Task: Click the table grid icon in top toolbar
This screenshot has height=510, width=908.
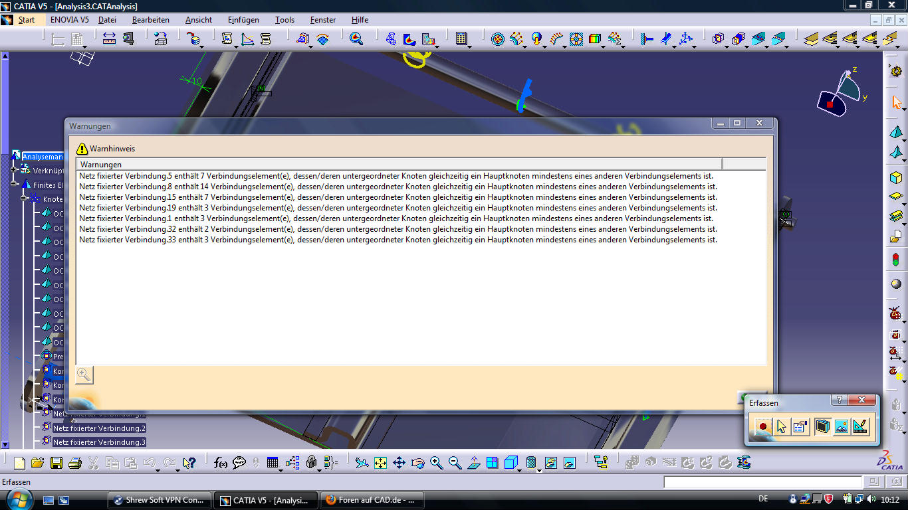Action: [461, 39]
